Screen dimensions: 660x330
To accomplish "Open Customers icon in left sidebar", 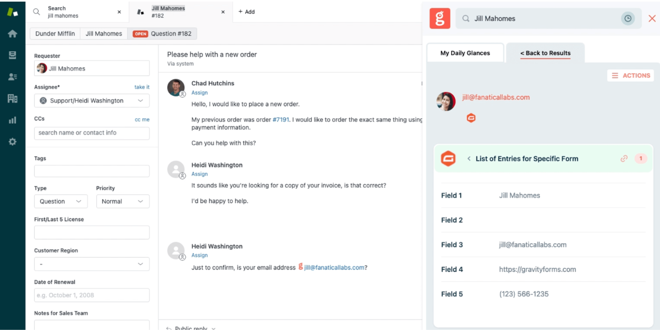I will [12, 77].
